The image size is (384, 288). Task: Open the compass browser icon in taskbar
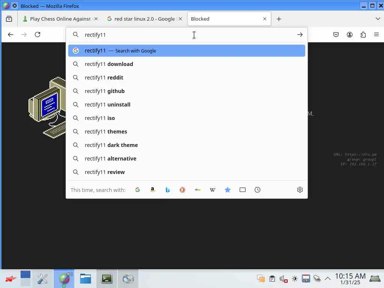(128, 279)
